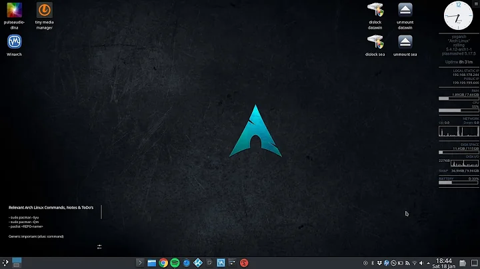
Task: Open the Dropbox tray icon
Action: (x=379, y=263)
